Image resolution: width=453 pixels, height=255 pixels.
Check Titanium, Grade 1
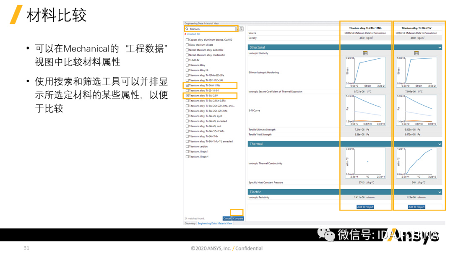[x=187, y=151]
